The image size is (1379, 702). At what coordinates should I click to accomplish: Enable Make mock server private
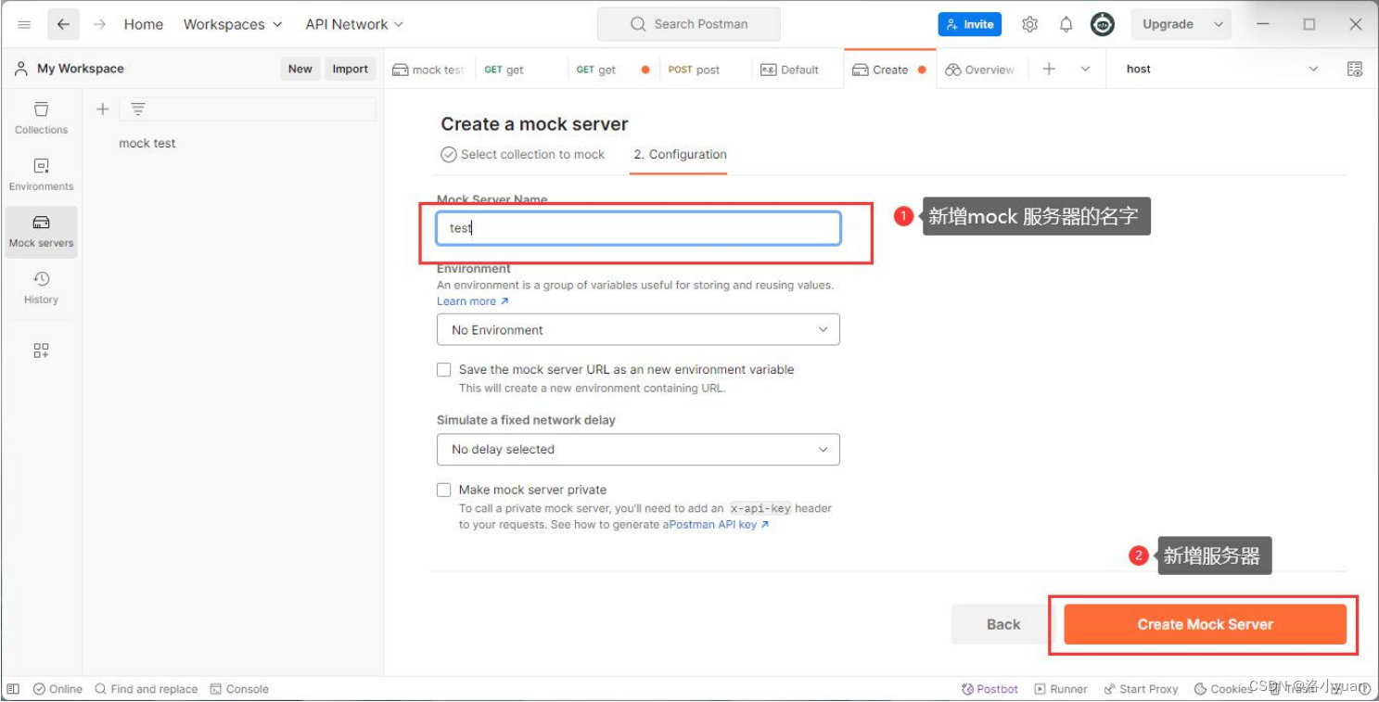pos(444,490)
